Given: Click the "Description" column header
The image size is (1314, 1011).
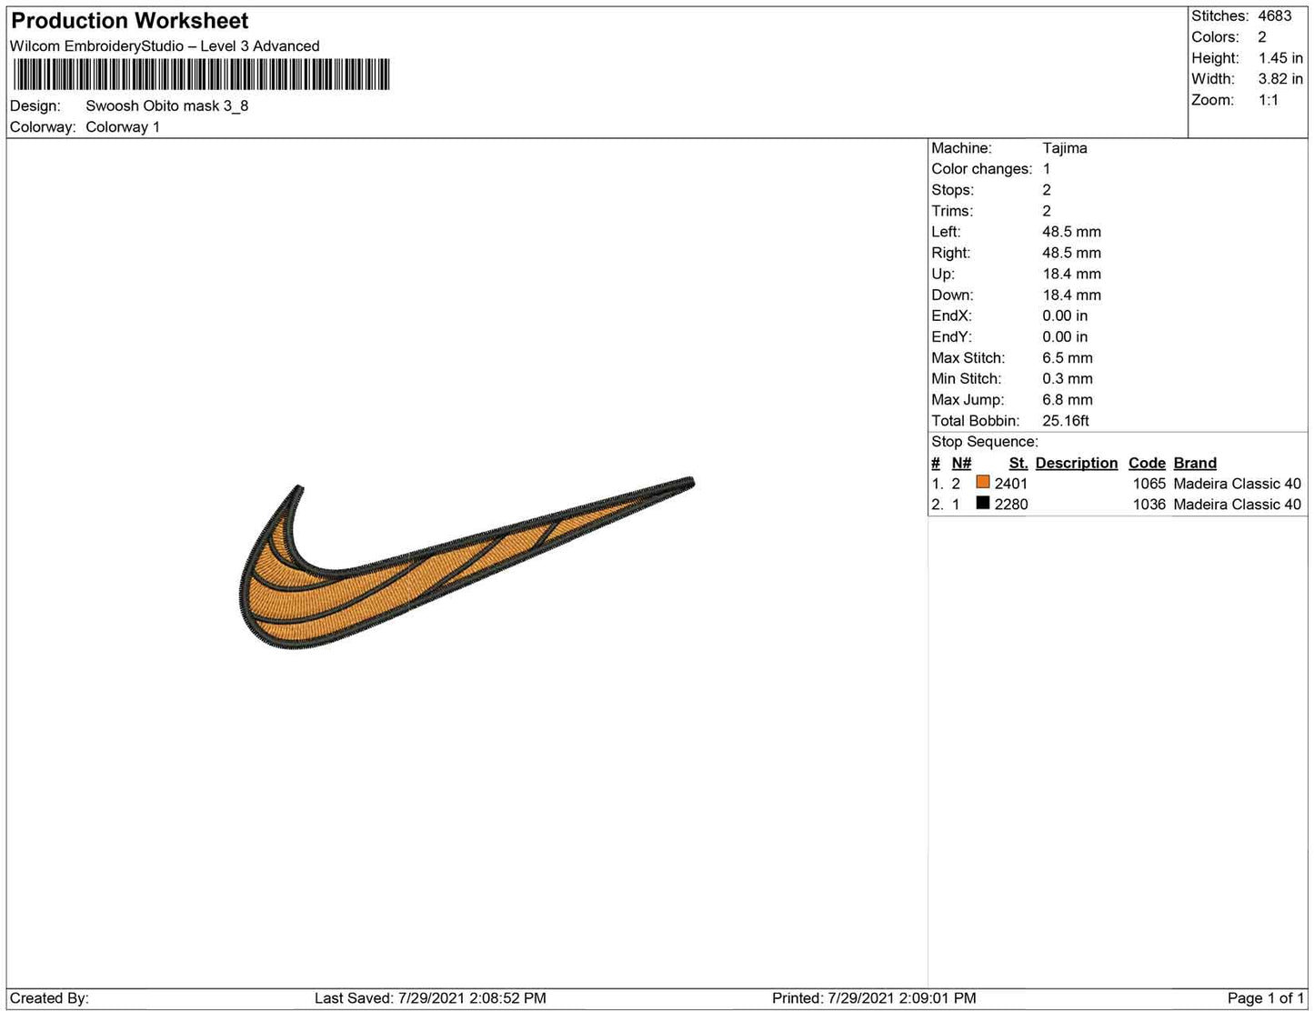Looking at the screenshot, I should tap(1077, 463).
